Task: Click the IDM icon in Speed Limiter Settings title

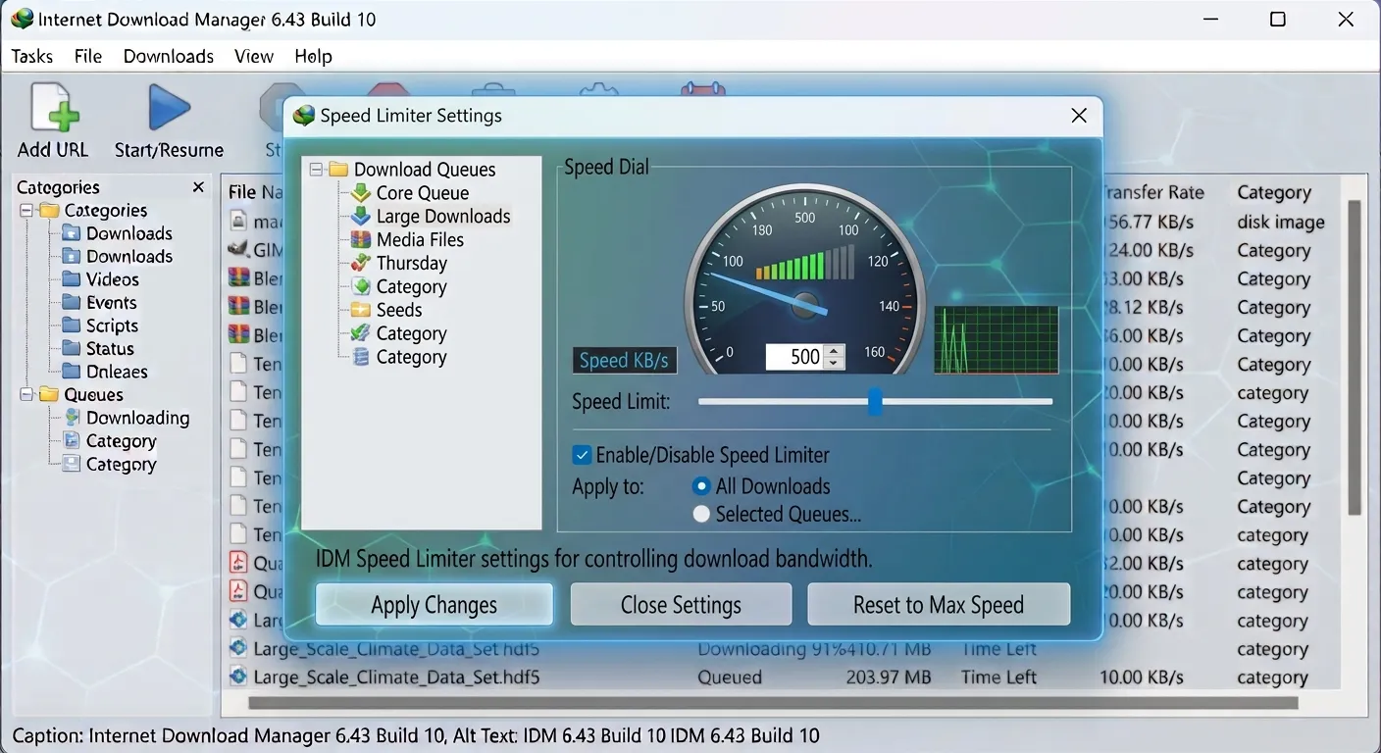Action: point(304,116)
